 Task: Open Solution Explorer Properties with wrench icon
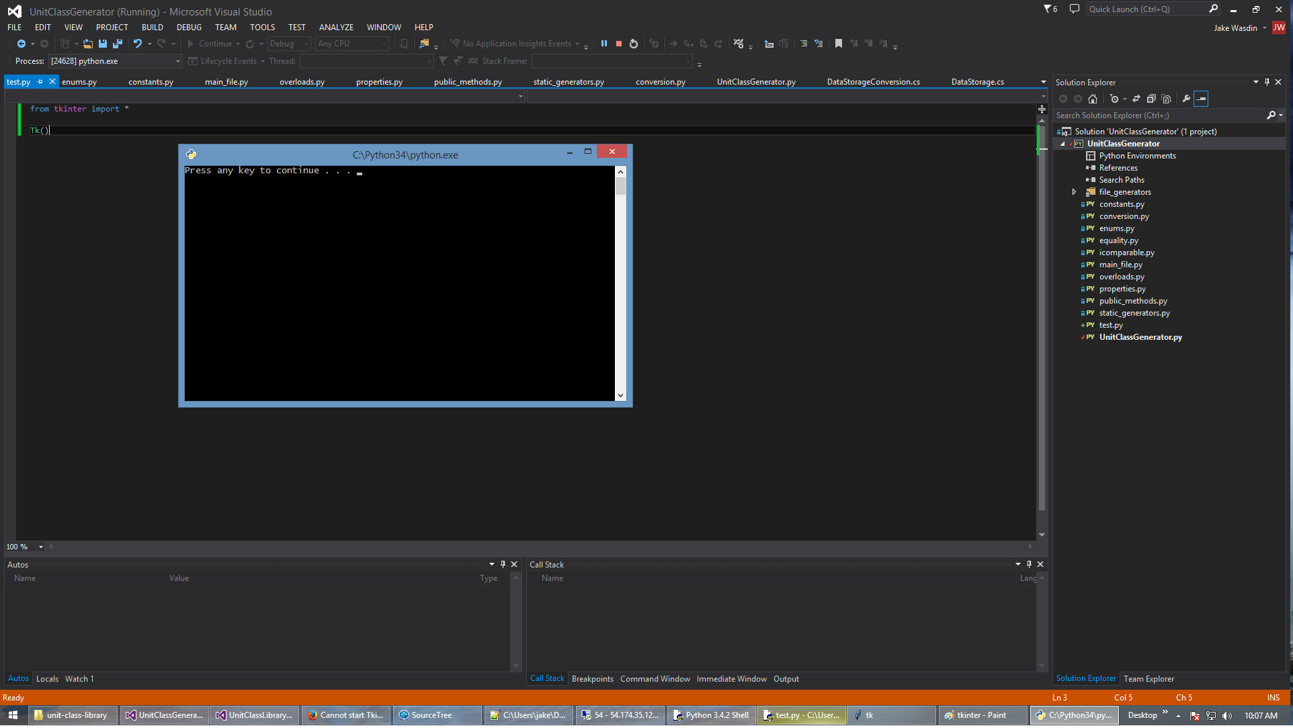tap(1186, 99)
